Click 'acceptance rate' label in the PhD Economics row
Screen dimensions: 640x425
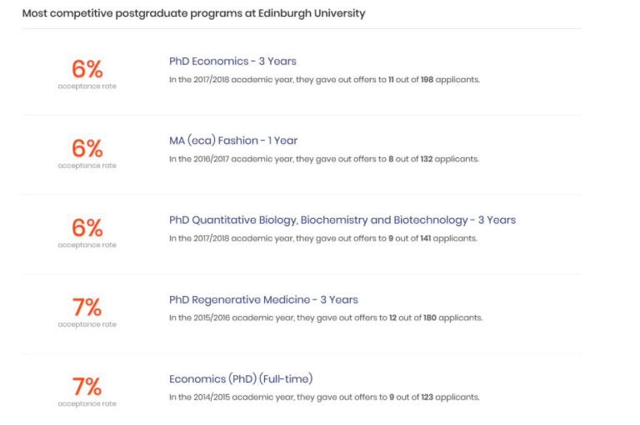[87, 86]
